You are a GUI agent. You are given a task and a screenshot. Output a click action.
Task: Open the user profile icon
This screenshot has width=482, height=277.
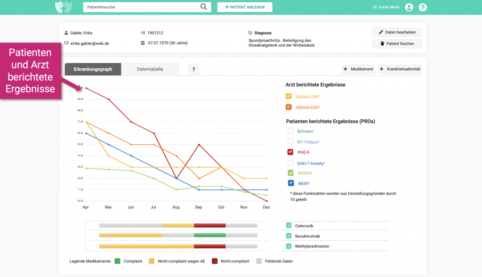pos(409,7)
